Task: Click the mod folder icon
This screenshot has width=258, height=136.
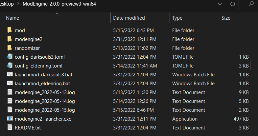Action: pos(10,30)
